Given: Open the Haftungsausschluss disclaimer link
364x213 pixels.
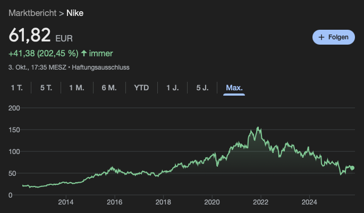Looking at the screenshot, I should pos(100,67).
